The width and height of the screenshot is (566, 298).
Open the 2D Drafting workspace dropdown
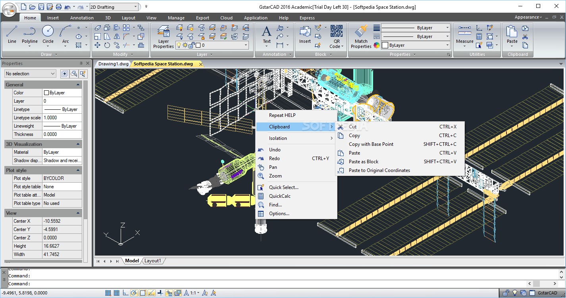114,7
